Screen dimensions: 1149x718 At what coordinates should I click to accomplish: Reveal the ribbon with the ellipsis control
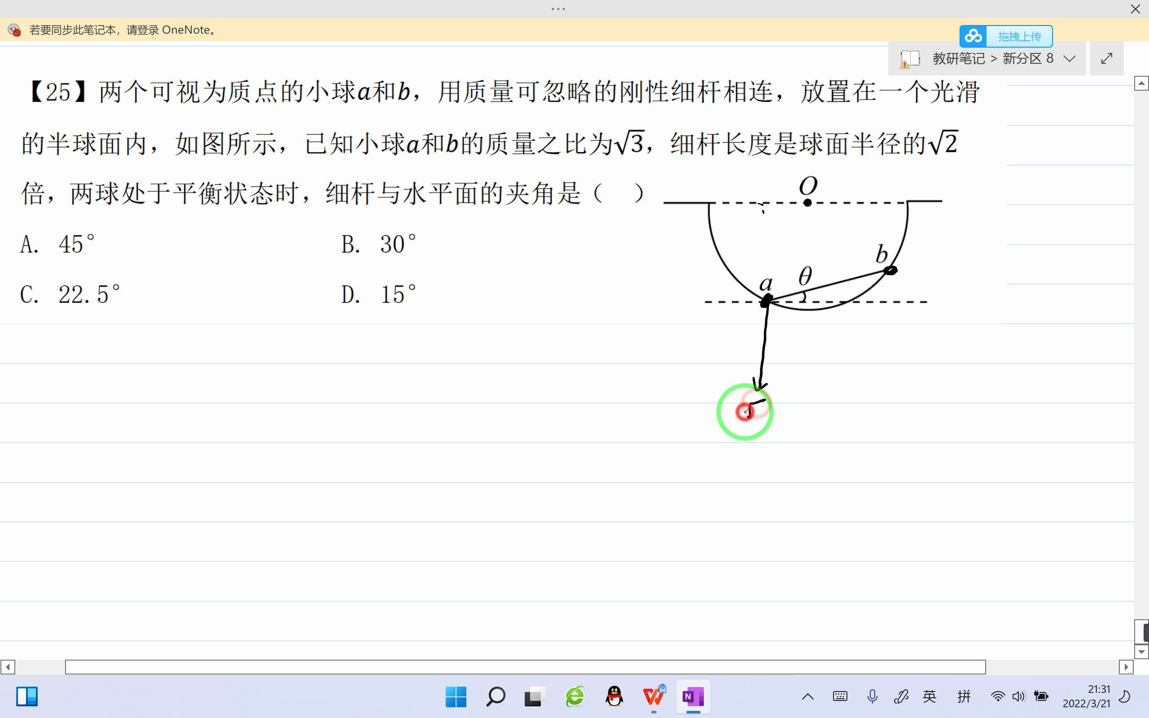coord(557,9)
